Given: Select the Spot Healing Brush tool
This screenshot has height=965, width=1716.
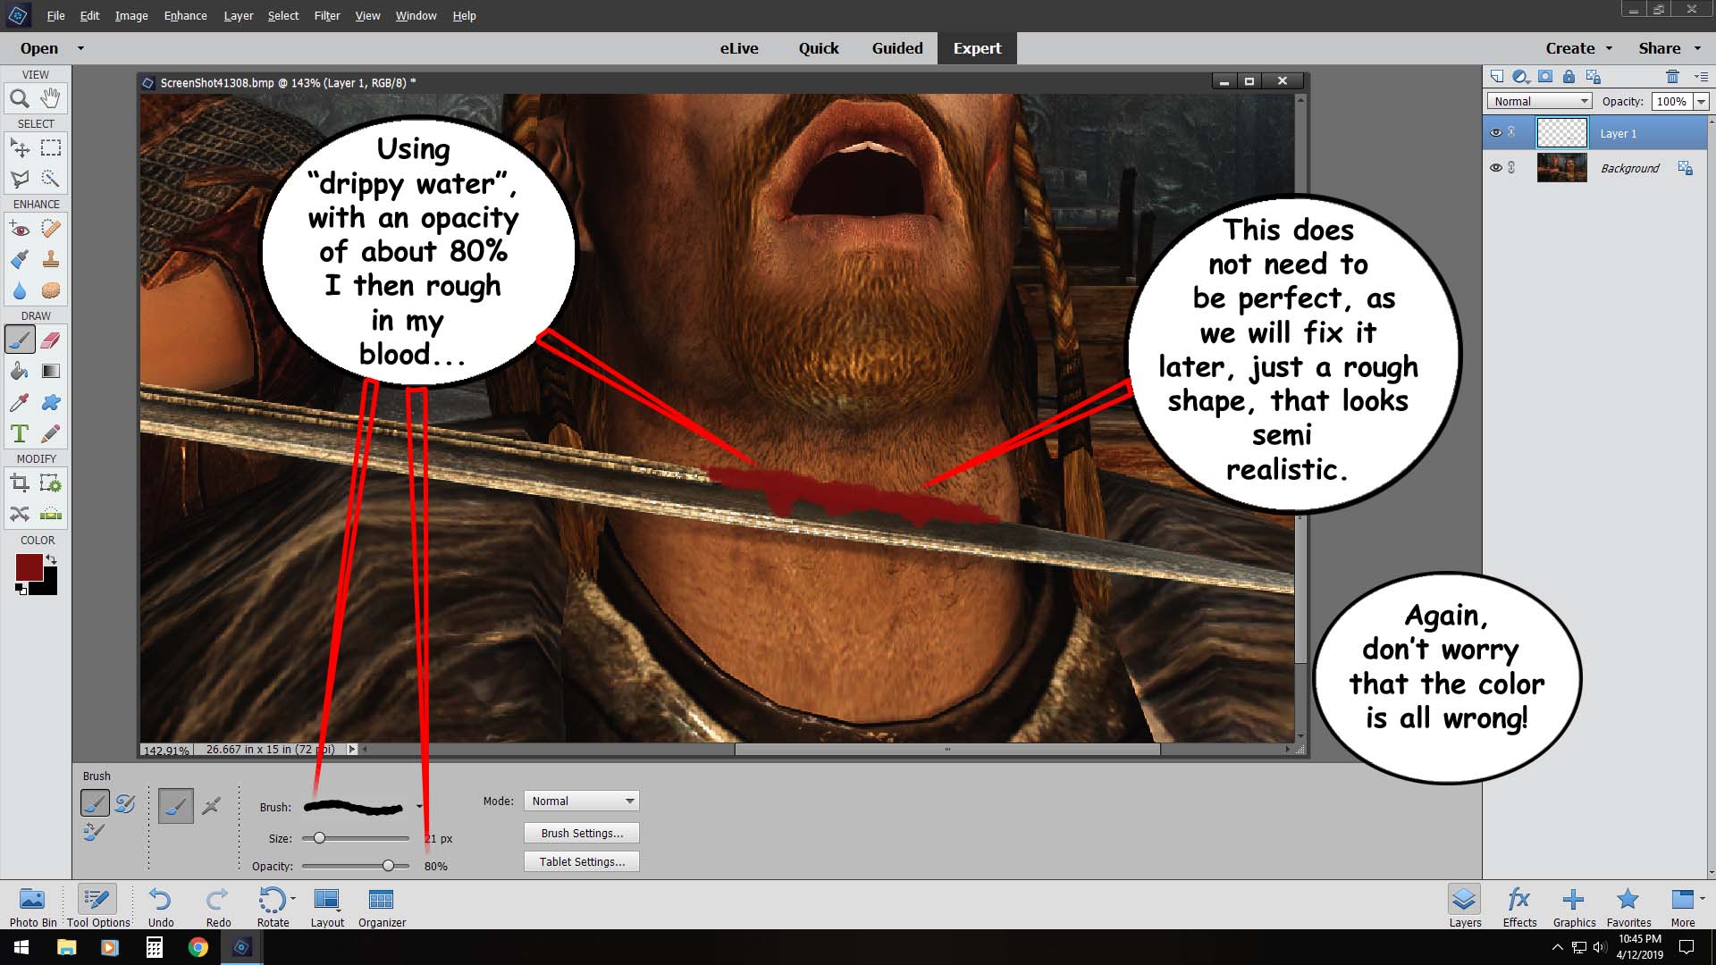Looking at the screenshot, I should pyautogui.click(x=51, y=229).
